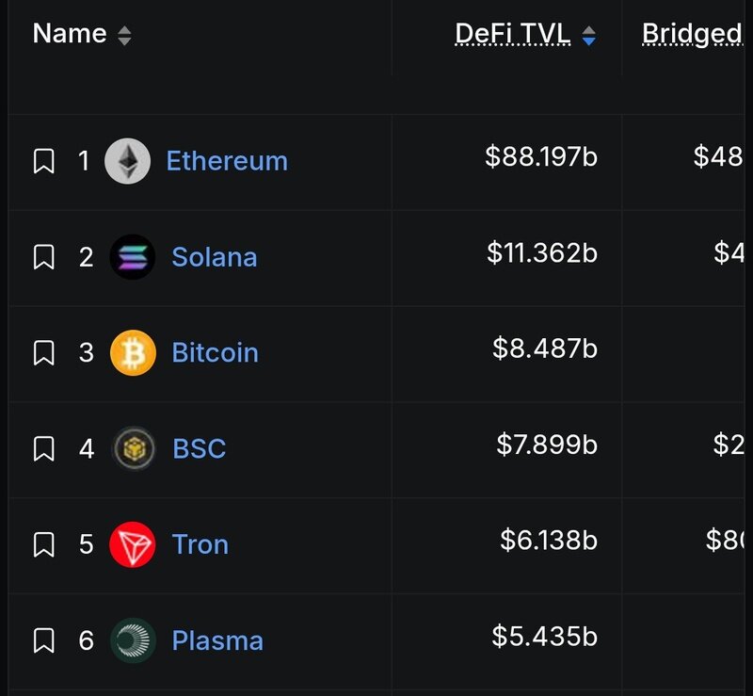Toggle bookmark for Bitcoin
This screenshot has width=753, height=696.
[x=43, y=353]
